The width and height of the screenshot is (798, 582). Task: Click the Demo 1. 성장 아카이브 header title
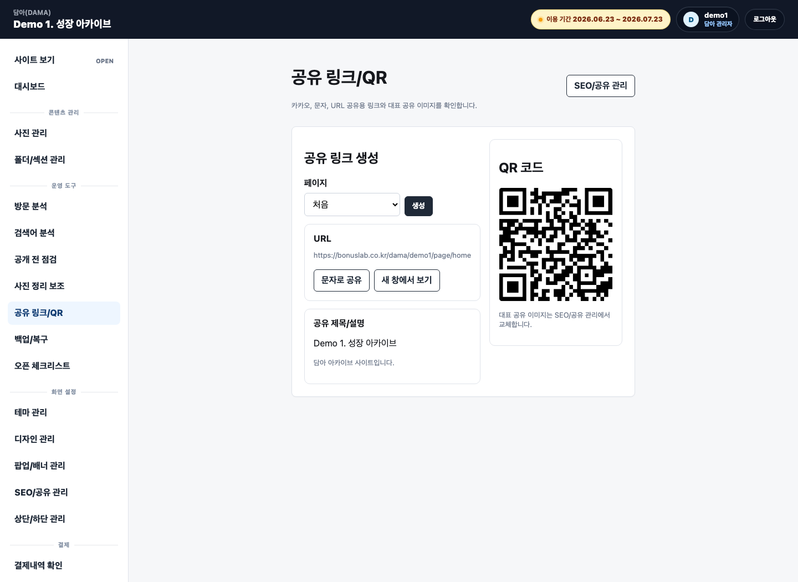click(x=62, y=24)
